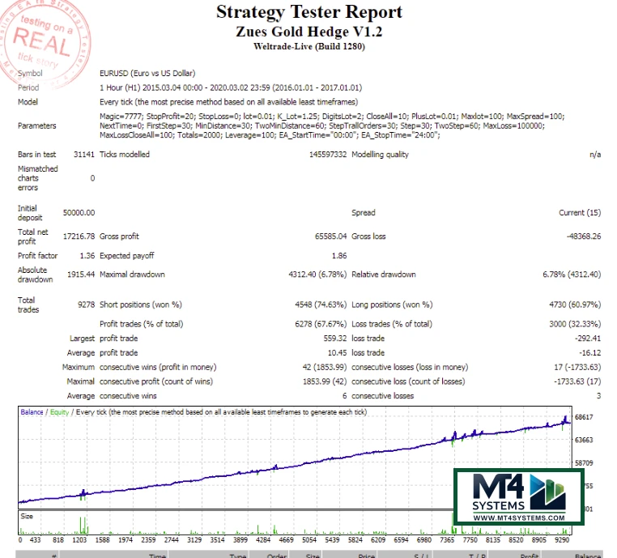Click the Spread value Current (15)
Image resolution: width=617 pixels, height=558 pixels.
coord(580,212)
